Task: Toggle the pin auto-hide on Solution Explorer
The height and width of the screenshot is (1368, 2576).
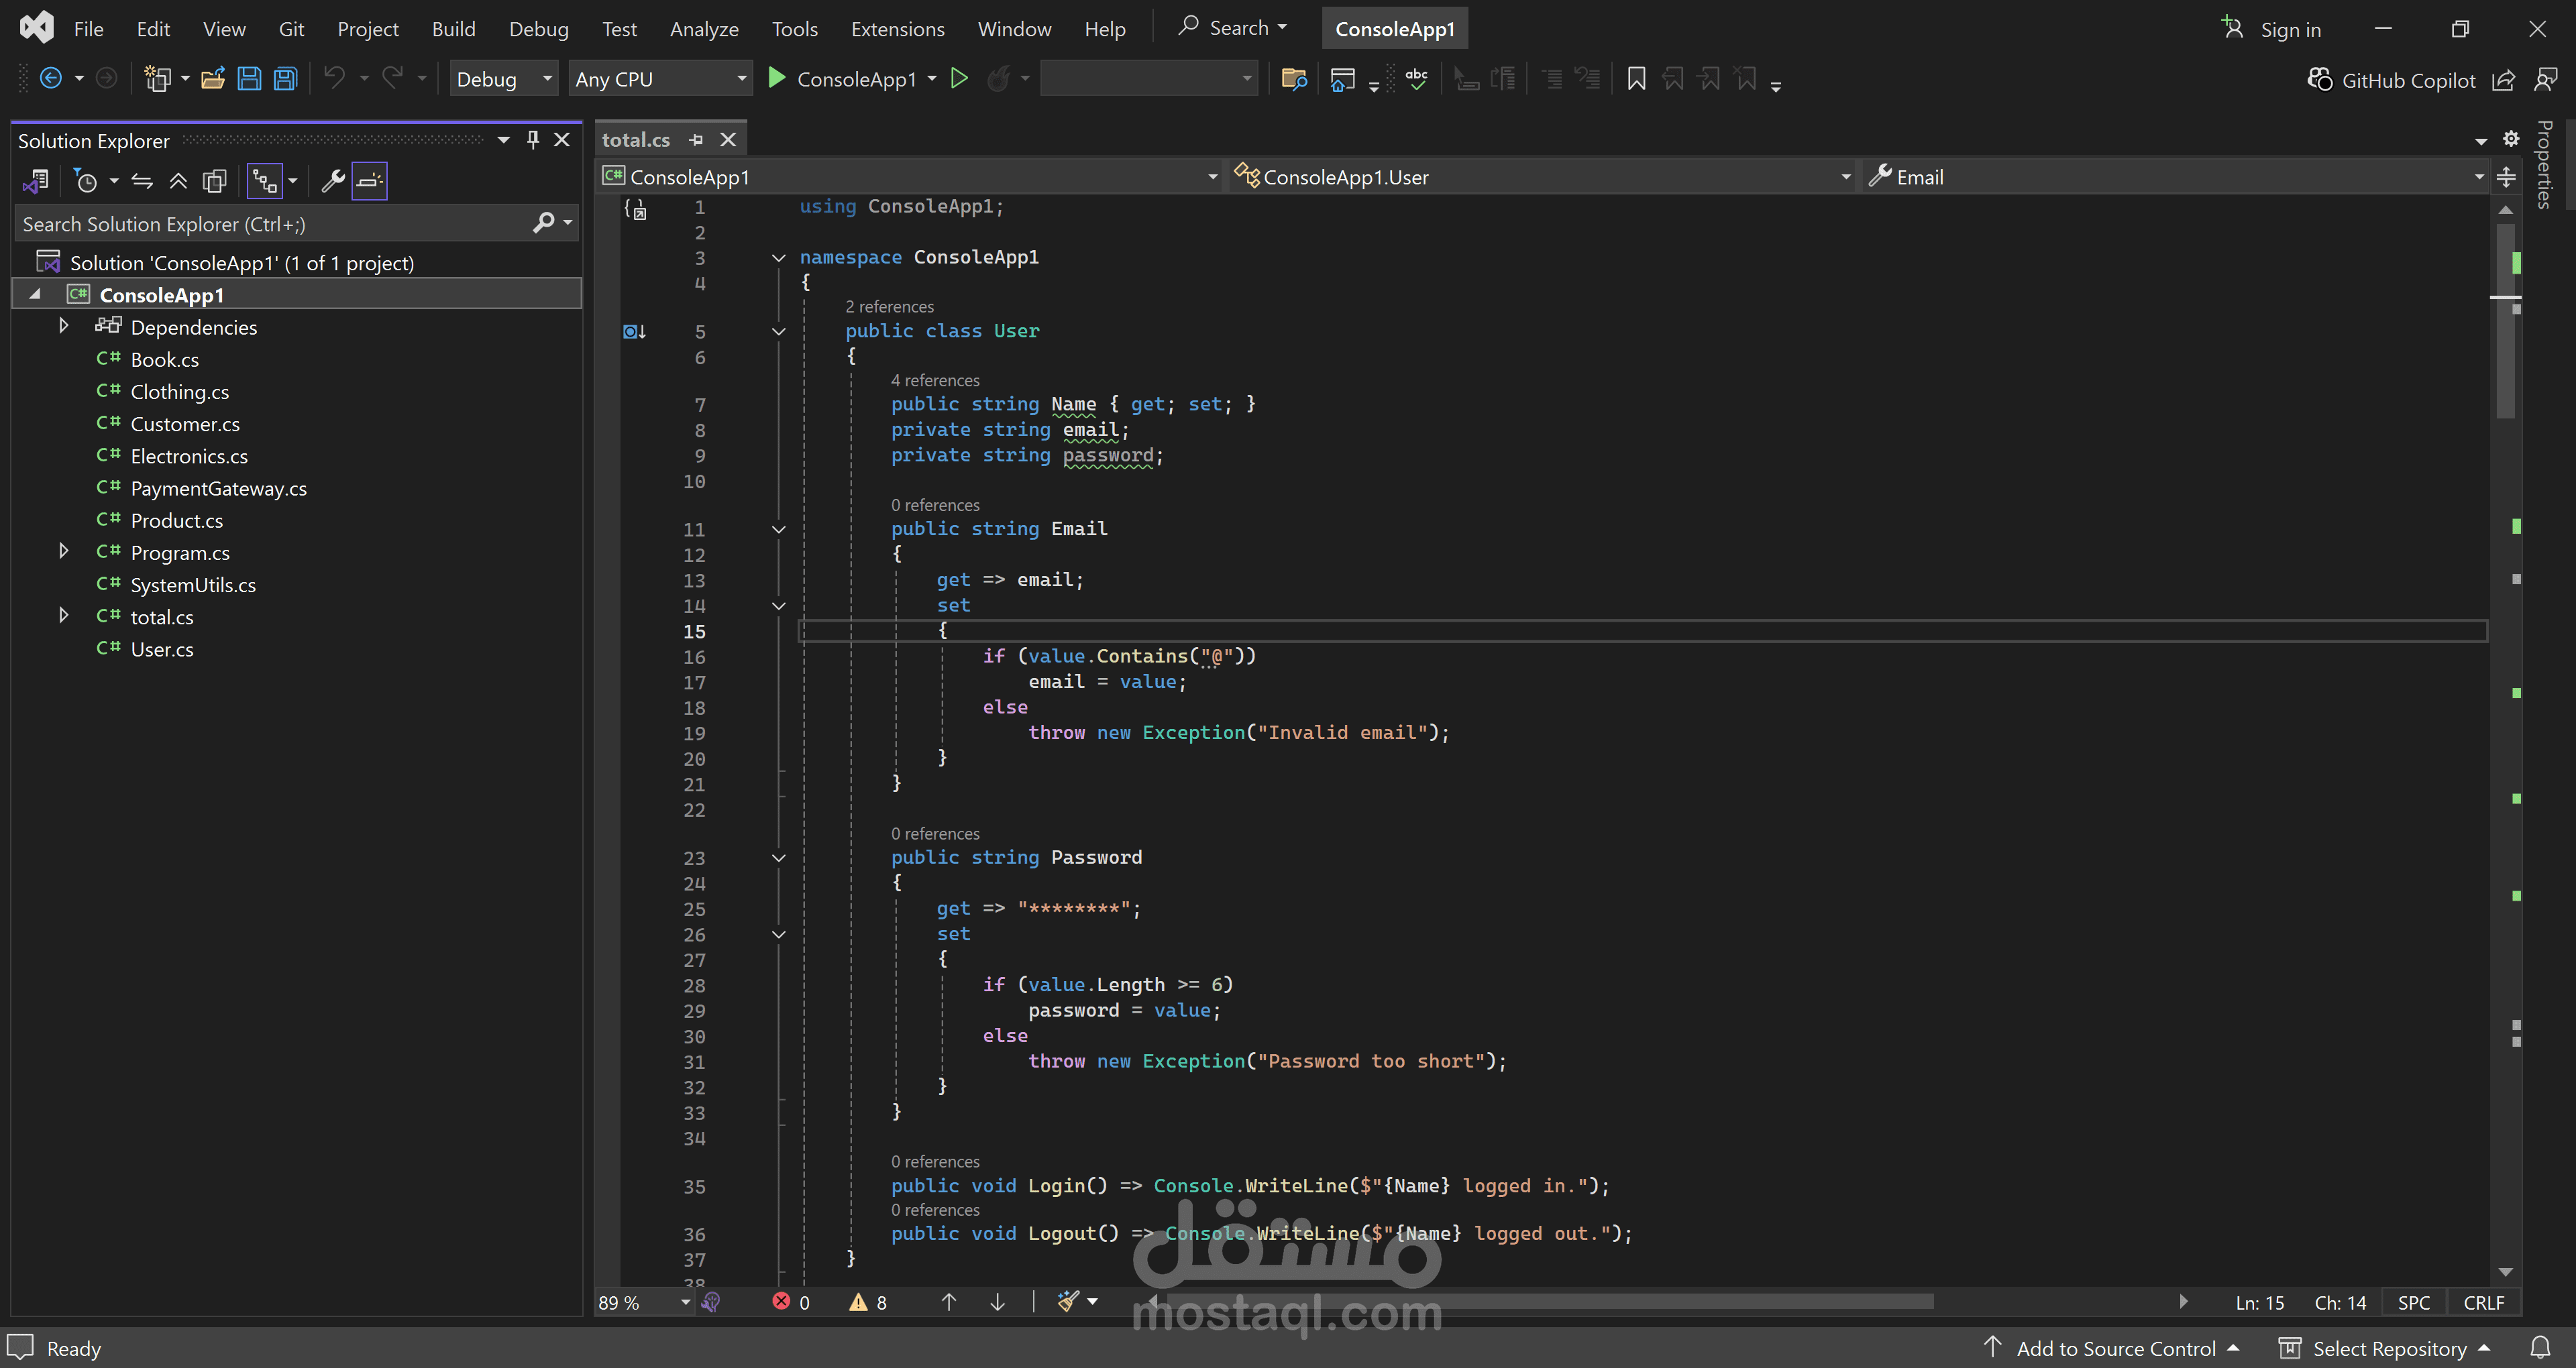Action: pyautogui.click(x=533, y=140)
